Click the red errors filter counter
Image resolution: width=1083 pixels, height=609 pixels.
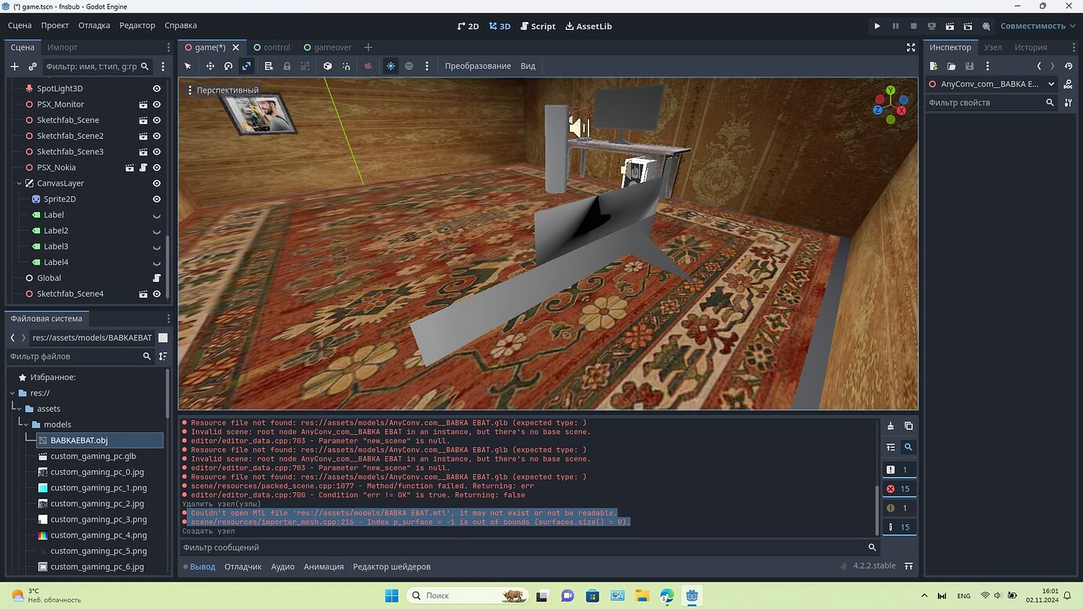tap(898, 489)
